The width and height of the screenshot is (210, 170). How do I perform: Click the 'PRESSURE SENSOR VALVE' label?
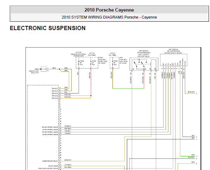(48, 168)
